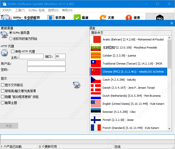
Task: Select 'Czech [4.2.5.298] - balutbj' row
Action: (x=128, y=80)
